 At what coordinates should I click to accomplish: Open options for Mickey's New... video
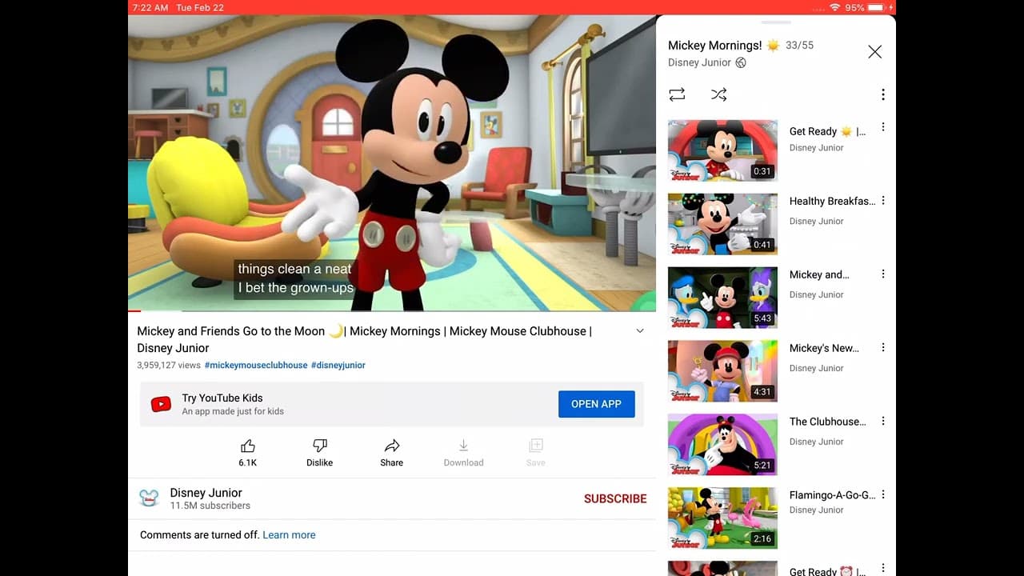pyautogui.click(x=883, y=347)
